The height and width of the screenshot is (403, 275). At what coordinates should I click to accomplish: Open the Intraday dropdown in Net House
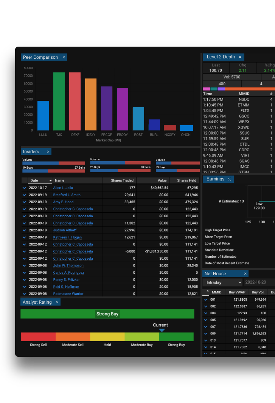[x=222, y=282]
